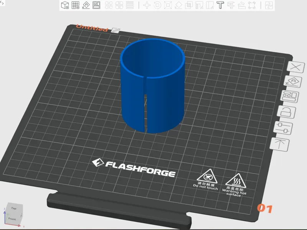Open Variable layer height tool
Image resolution: width=307 pixels, height=230 pixels.
[x=130, y=5]
